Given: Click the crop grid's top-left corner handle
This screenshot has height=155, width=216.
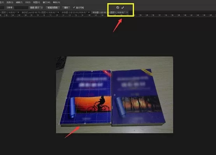Looking at the screenshot, I should 73,71.
